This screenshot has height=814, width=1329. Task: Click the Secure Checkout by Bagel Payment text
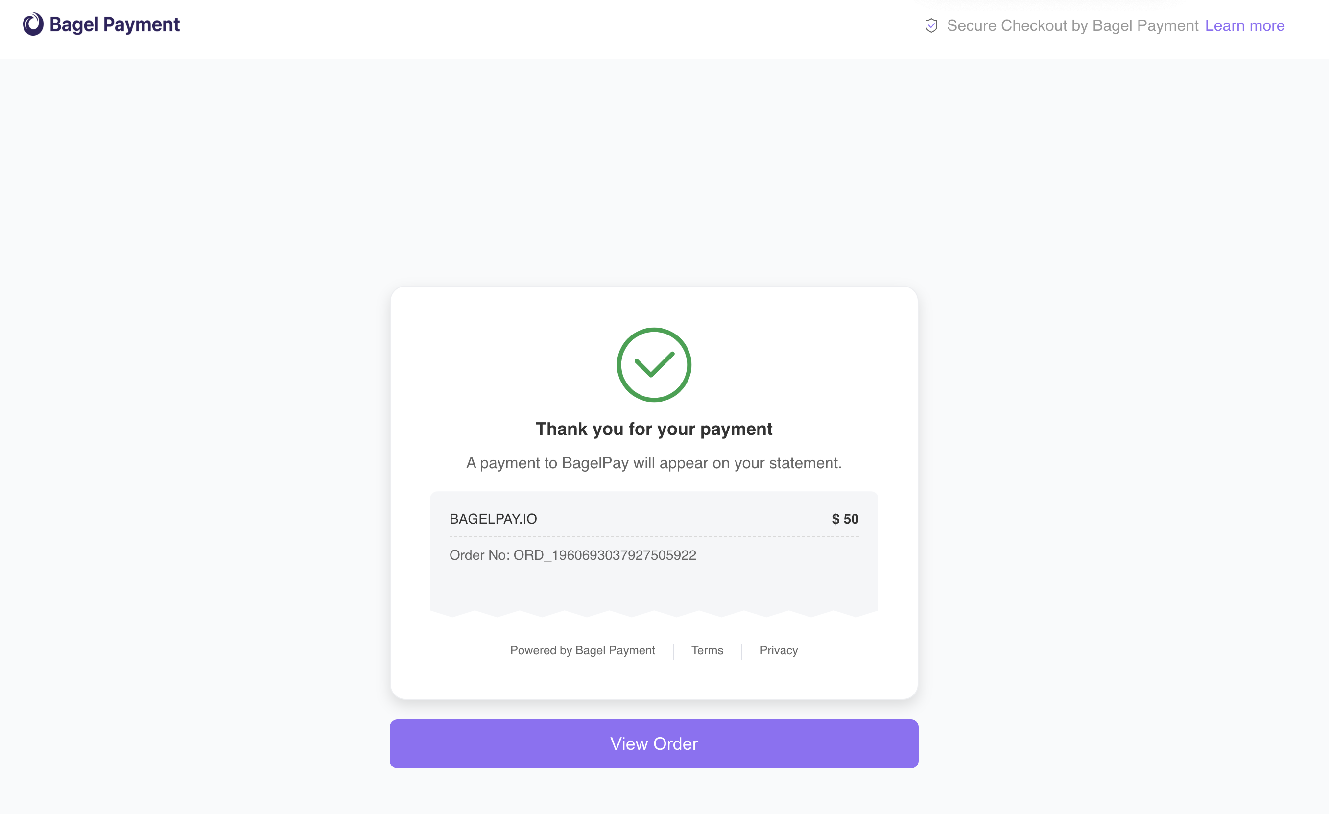pyautogui.click(x=1072, y=26)
